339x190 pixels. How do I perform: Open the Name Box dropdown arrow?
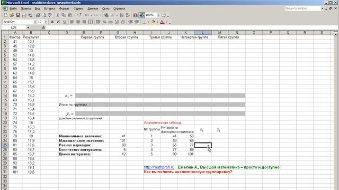28,27
